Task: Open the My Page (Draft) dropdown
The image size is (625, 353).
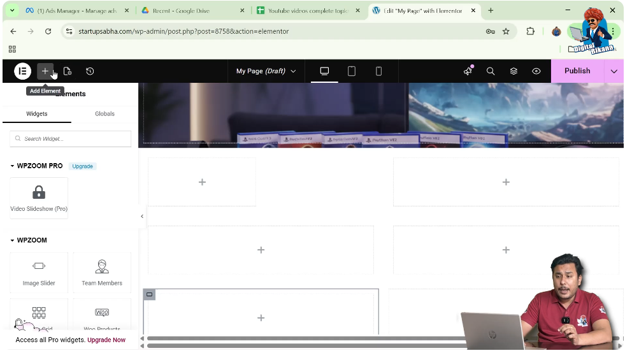Action: [266, 71]
